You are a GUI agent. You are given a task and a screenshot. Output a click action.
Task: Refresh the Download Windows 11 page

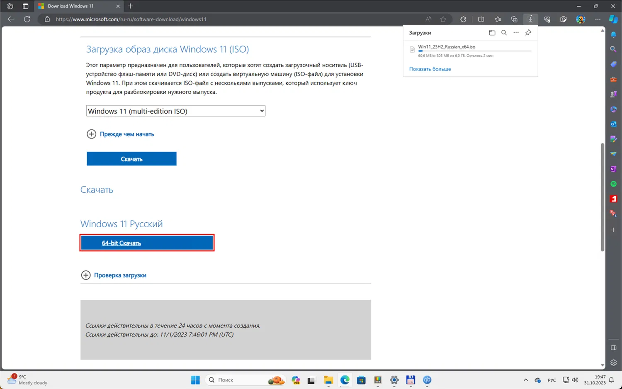[x=27, y=19]
